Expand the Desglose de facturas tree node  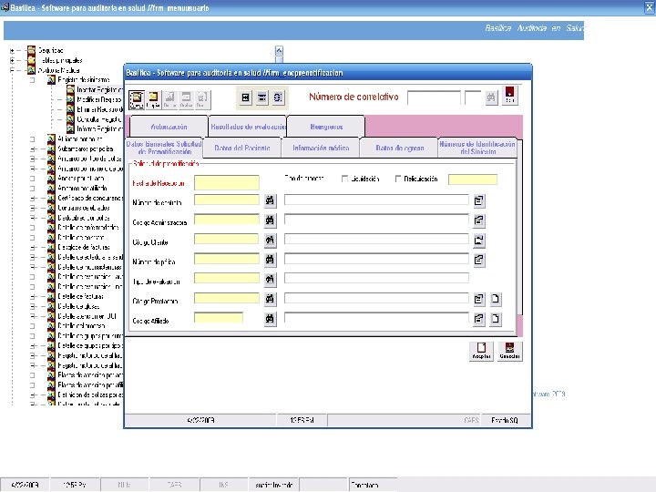(32, 247)
